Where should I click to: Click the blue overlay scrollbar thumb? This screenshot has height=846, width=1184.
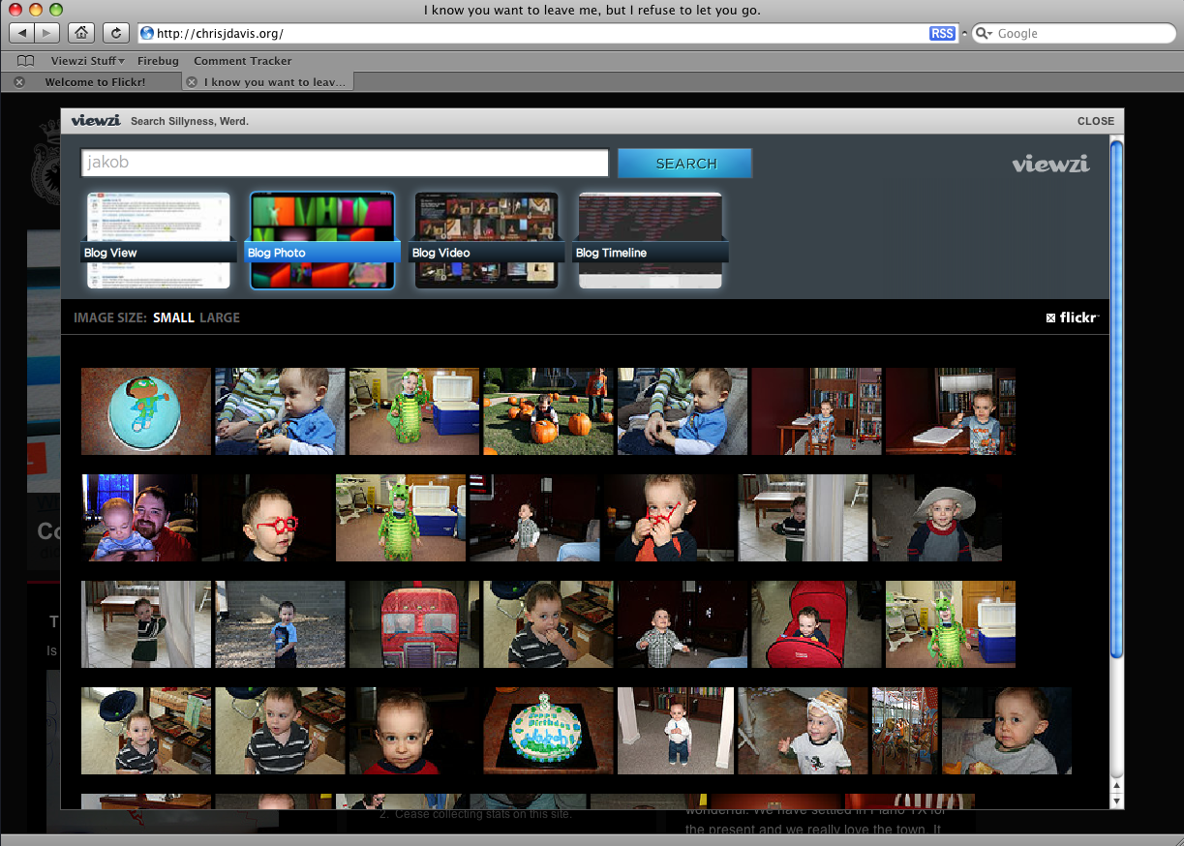(x=1116, y=399)
